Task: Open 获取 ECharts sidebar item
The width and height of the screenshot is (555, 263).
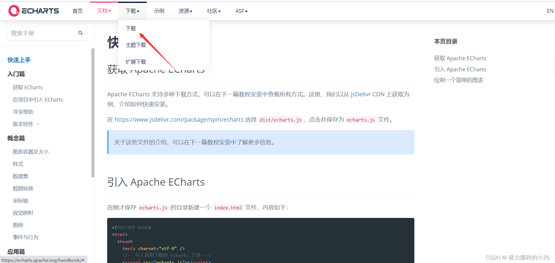Action: point(28,88)
